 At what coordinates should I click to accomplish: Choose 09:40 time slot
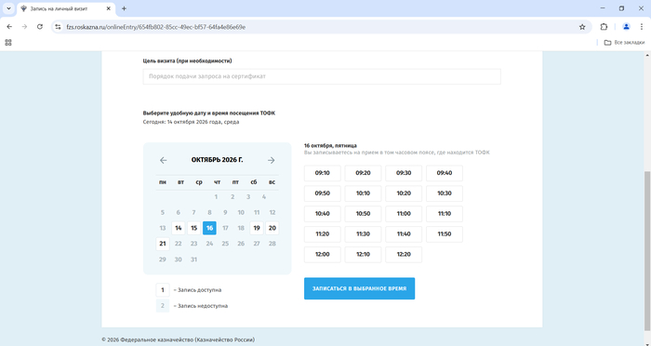click(445, 173)
